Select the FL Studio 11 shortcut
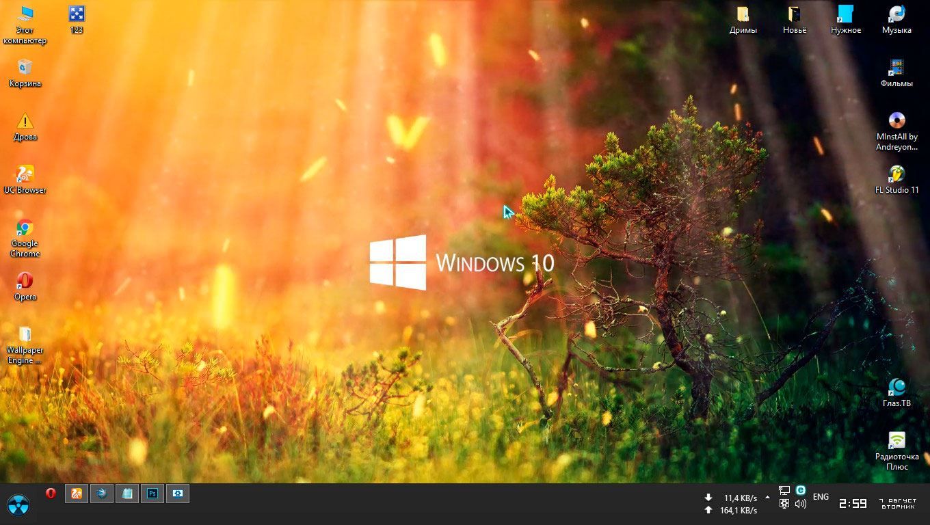Screen dimensions: 930x525 click(896, 180)
